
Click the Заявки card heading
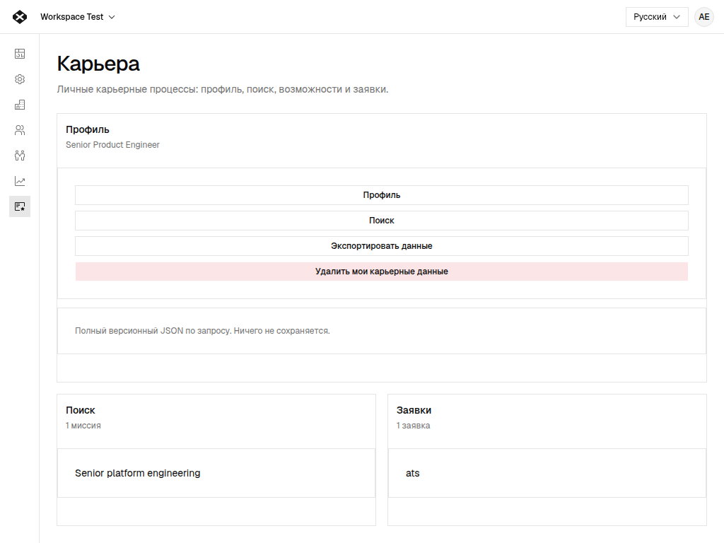coord(414,411)
